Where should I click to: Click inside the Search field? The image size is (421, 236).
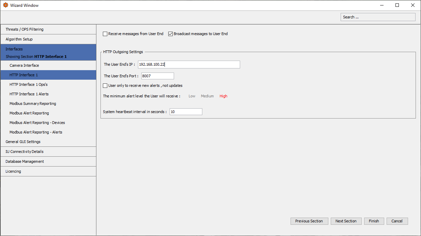pyautogui.click(x=378, y=17)
